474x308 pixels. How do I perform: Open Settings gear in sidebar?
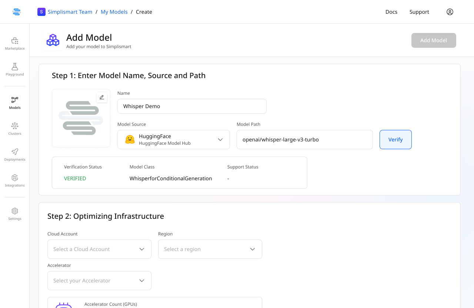tap(15, 214)
